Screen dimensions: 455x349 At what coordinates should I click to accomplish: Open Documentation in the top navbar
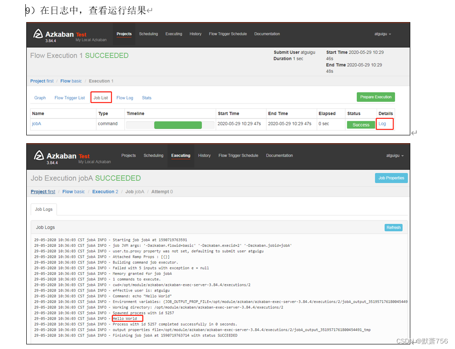pos(267,34)
